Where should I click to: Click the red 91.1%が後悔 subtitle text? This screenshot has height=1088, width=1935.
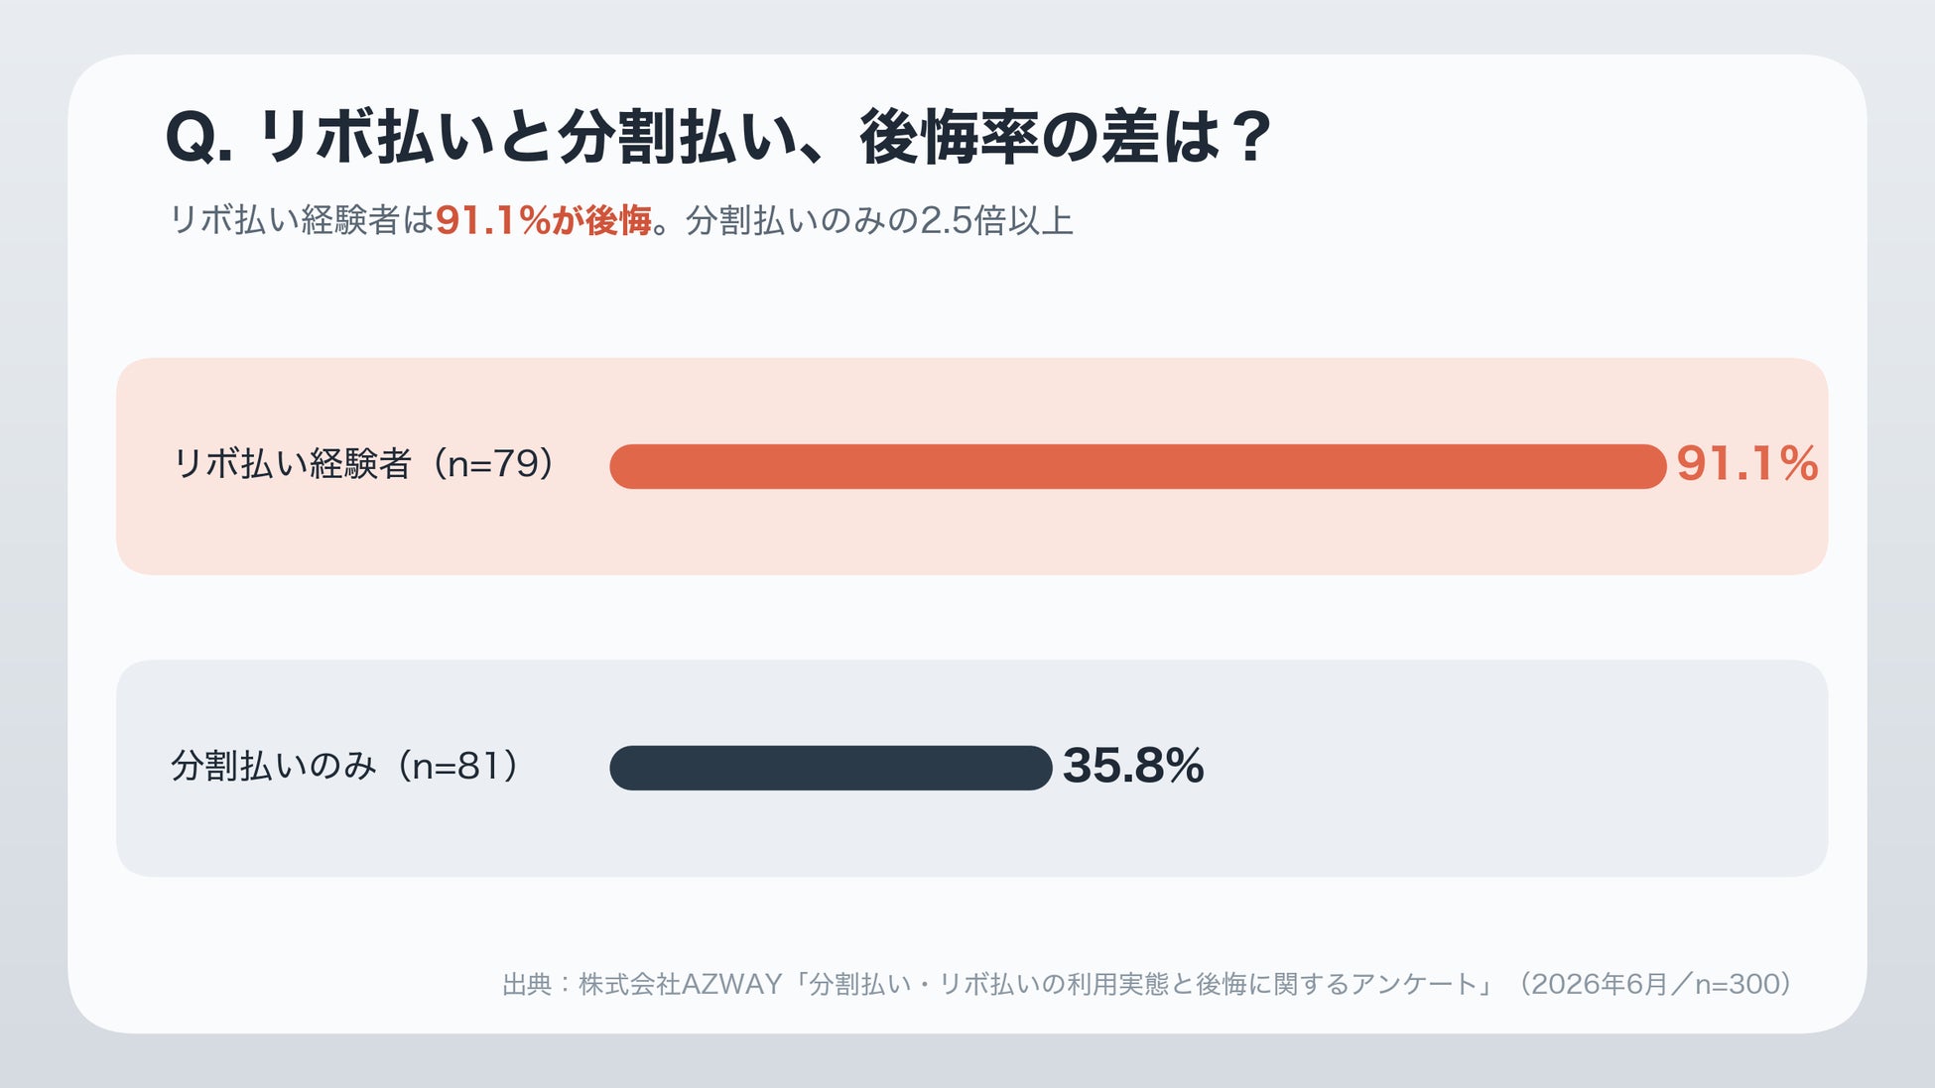544,220
